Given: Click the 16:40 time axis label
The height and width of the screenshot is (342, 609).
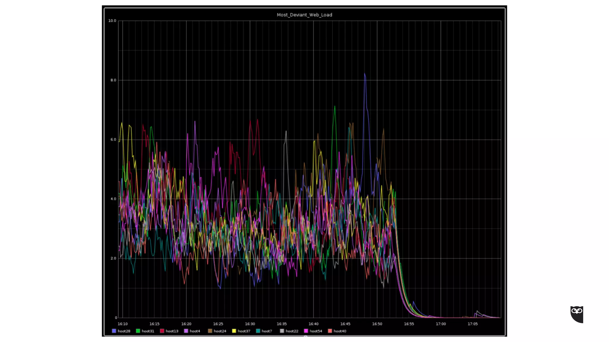Looking at the screenshot, I should [313, 324].
